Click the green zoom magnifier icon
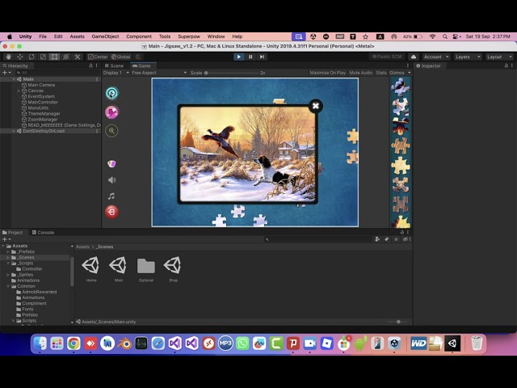 coord(111,131)
